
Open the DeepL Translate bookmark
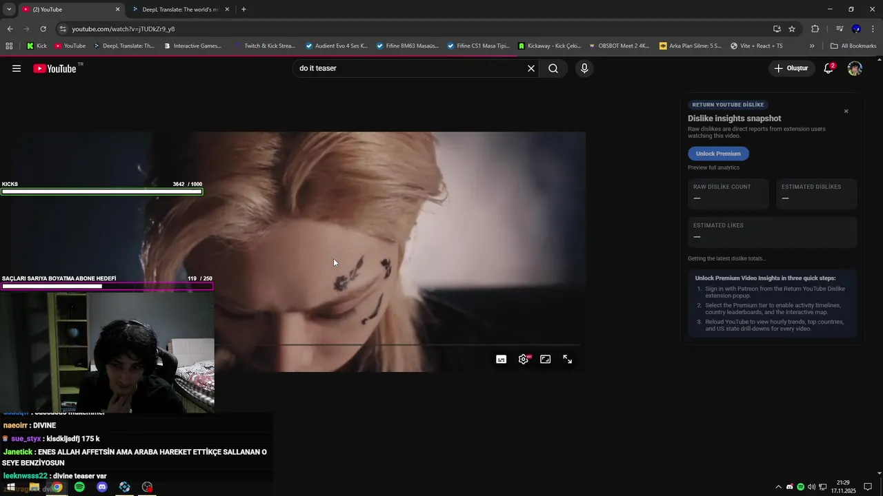click(123, 46)
